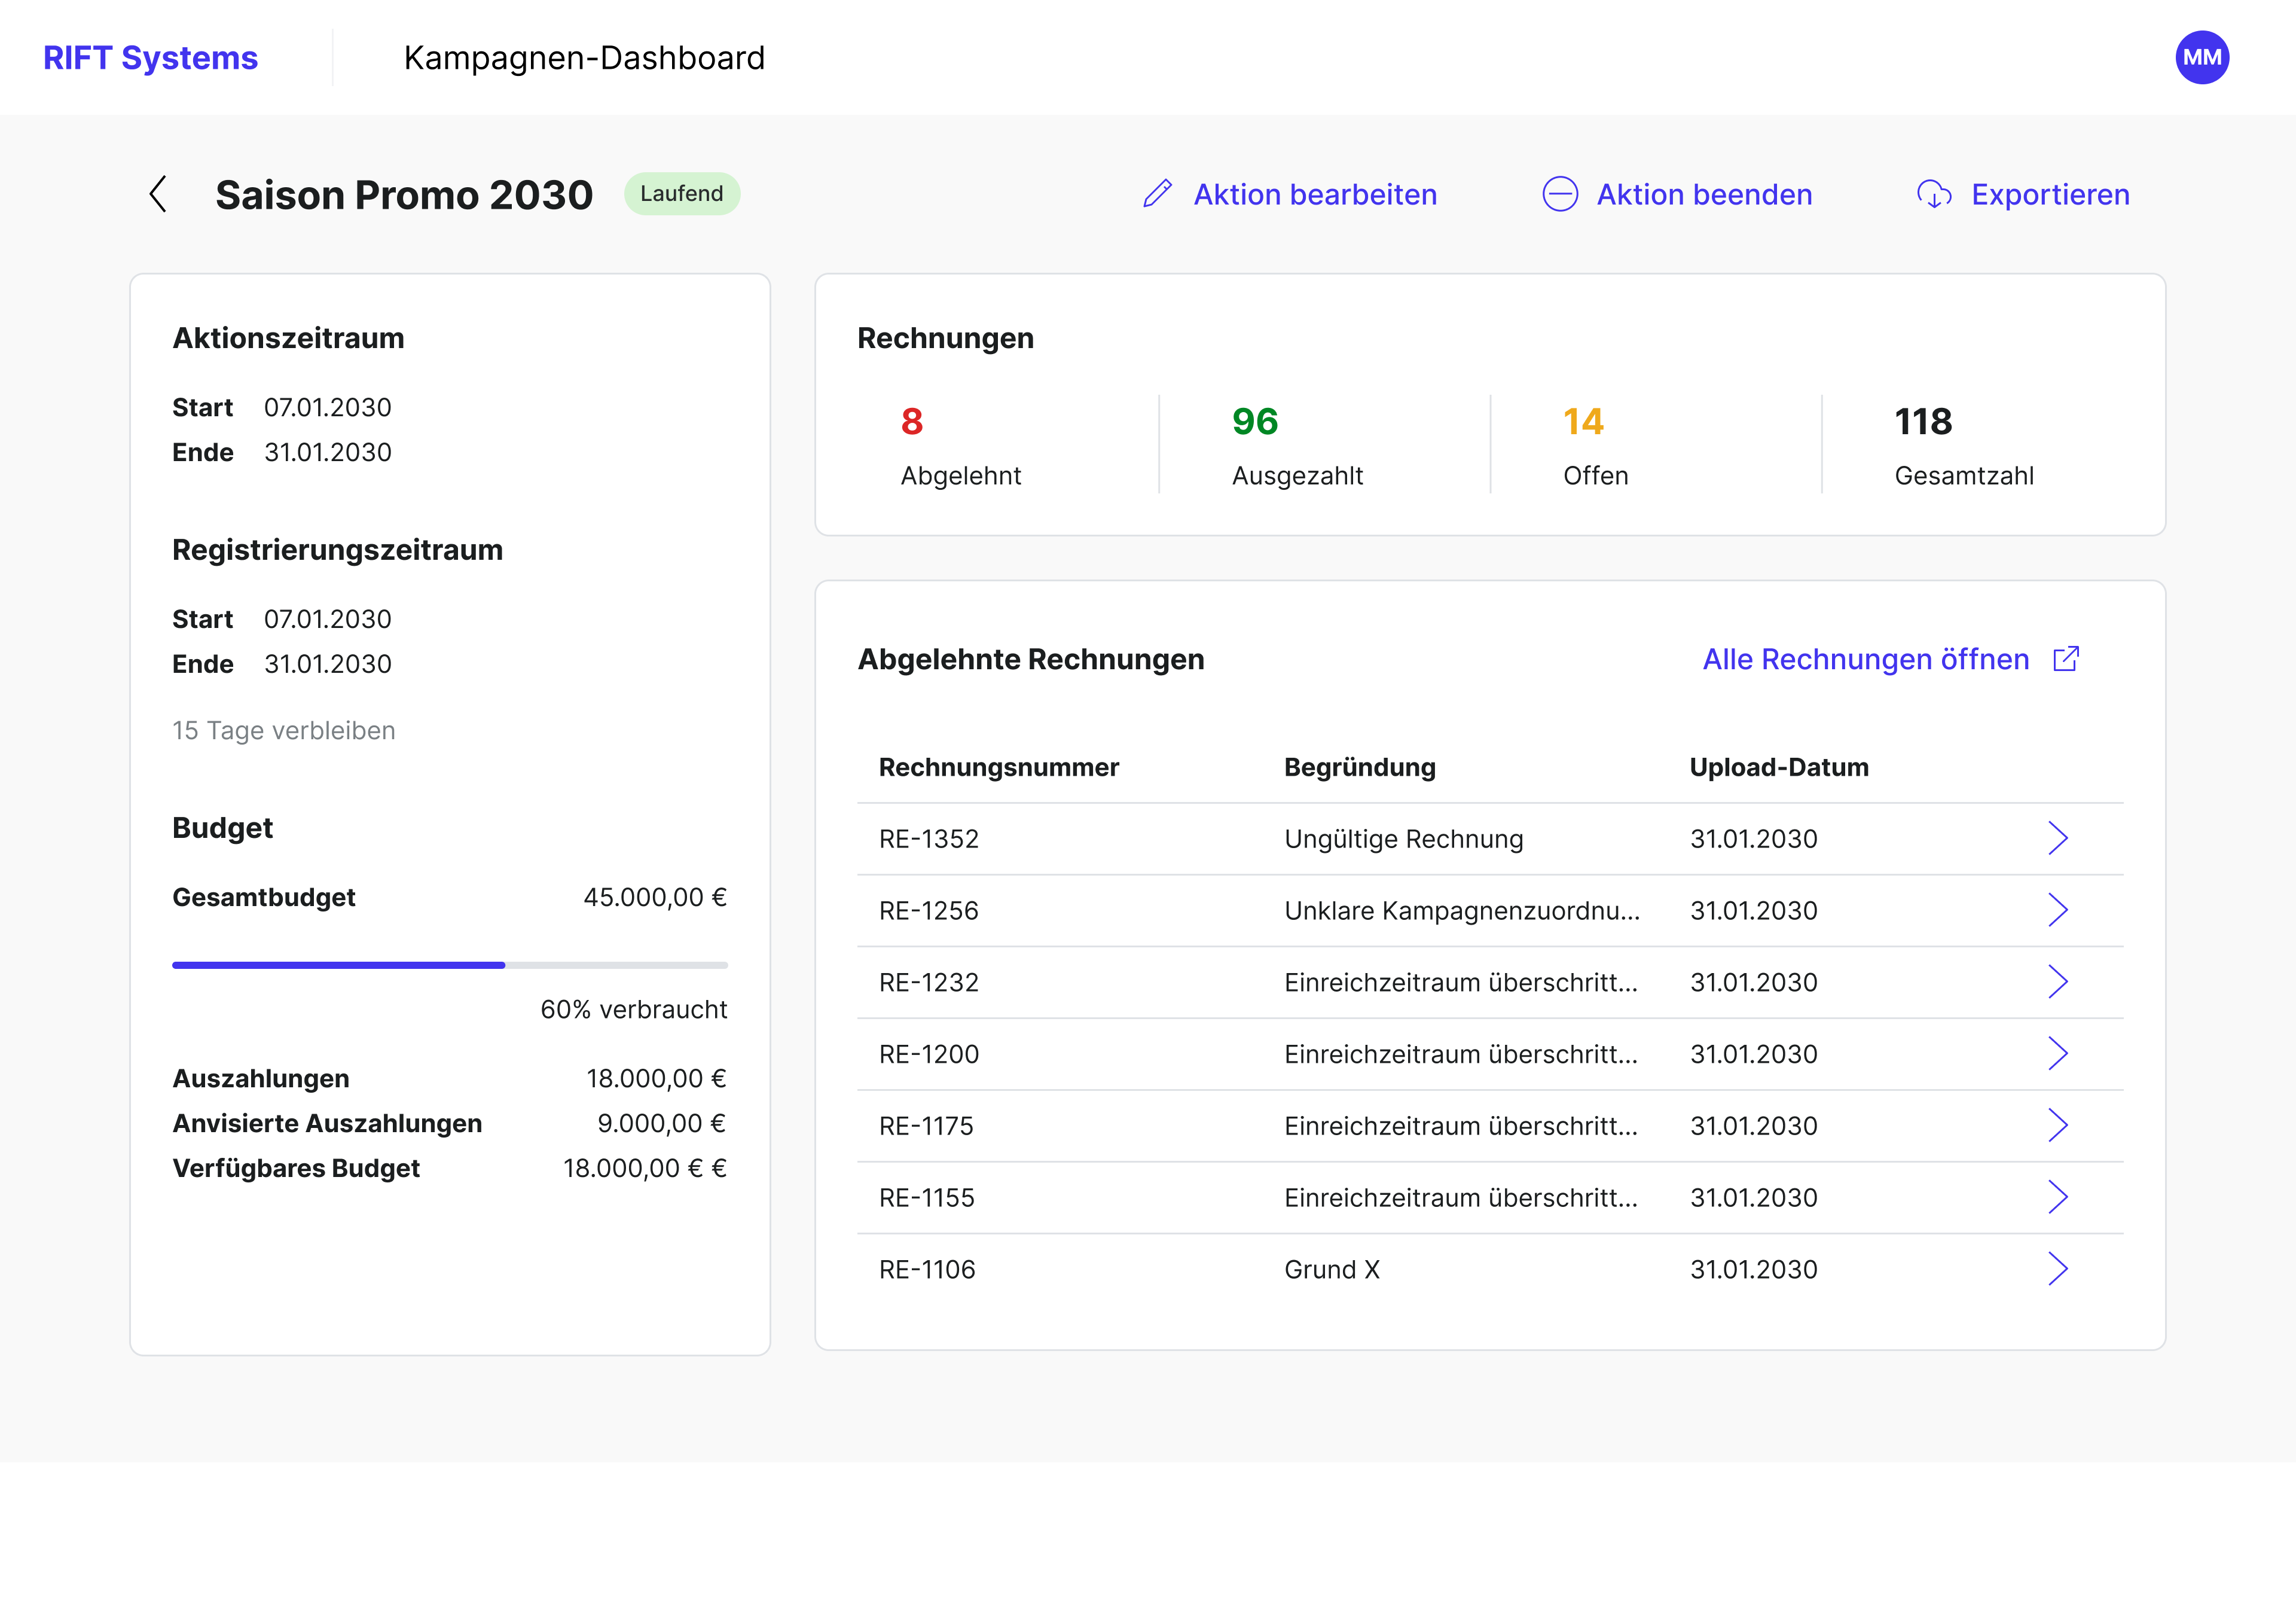This screenshot has width=2296, height=1613.
Task: Click the RIFT Systems logo
Action: pos(150,58)
